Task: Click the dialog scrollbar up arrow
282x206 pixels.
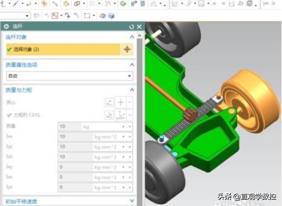Action: [x=140, y=36]
